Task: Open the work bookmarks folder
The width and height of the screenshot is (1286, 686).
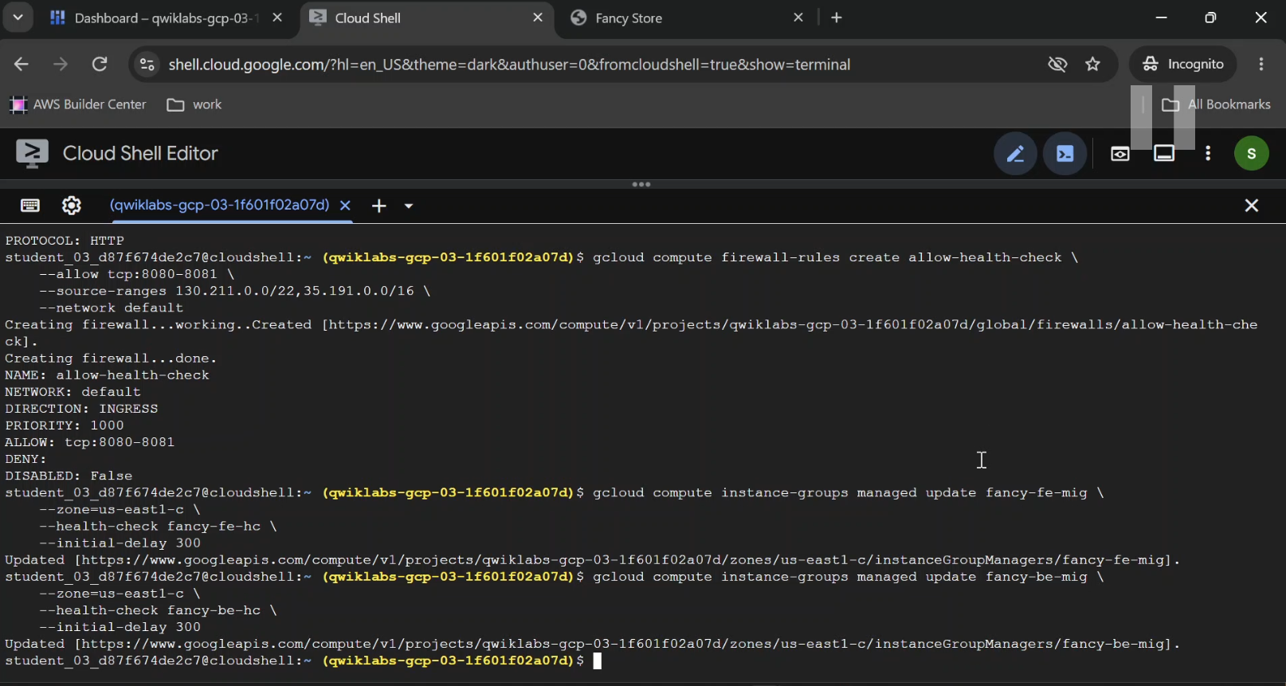Action: click(194, 104)
